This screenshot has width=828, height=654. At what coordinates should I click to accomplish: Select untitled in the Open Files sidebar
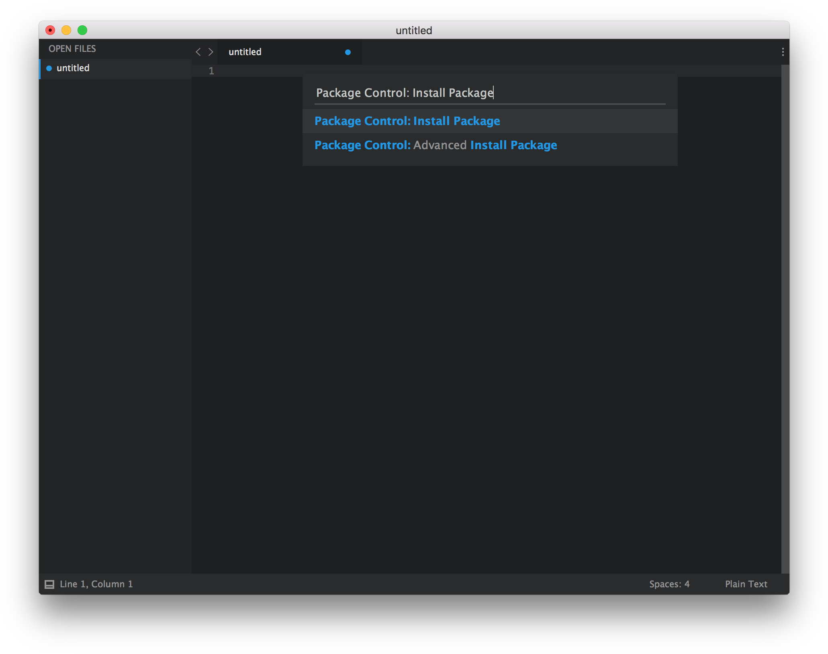point(73,68)
